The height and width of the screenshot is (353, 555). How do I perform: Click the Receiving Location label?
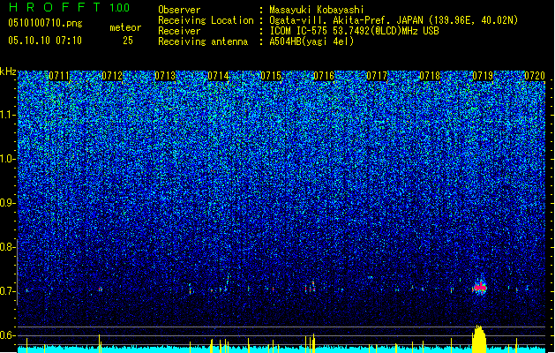point(206,20)
